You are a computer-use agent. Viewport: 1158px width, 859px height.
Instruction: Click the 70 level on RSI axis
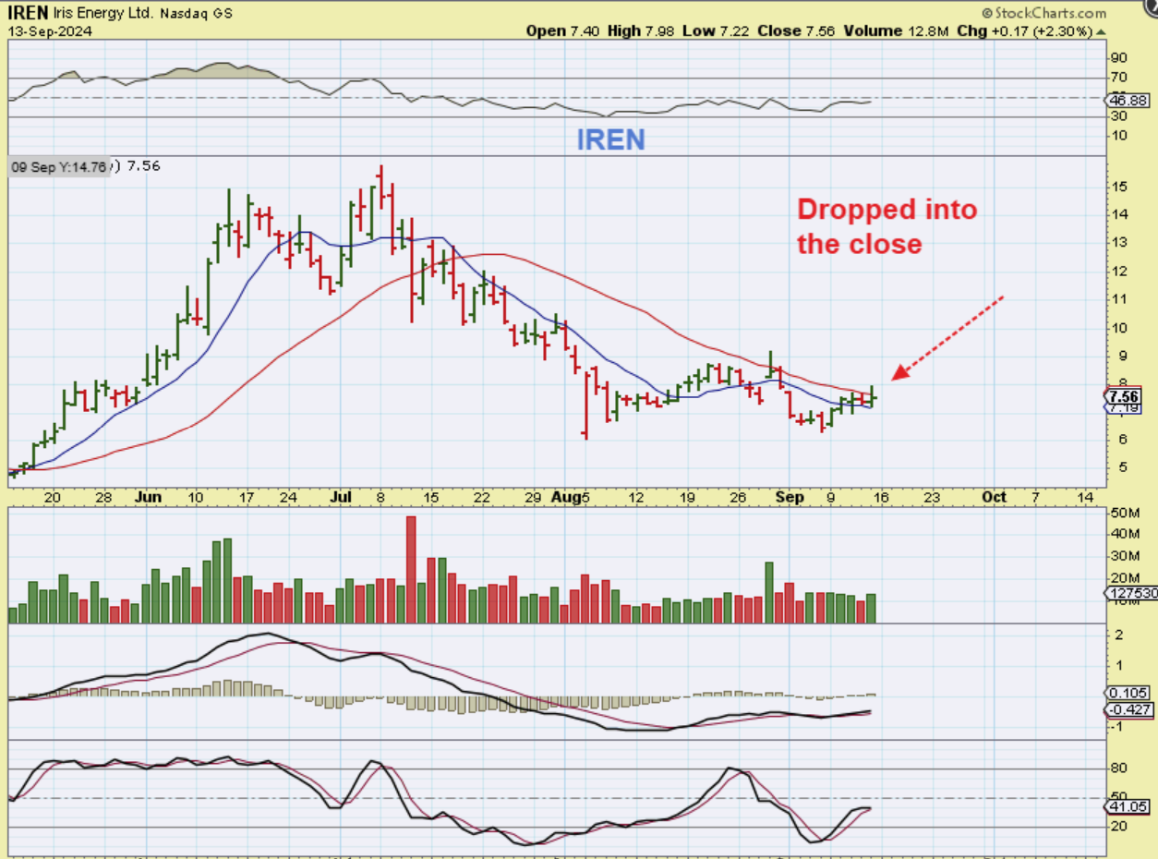[x=1118, y=77]
